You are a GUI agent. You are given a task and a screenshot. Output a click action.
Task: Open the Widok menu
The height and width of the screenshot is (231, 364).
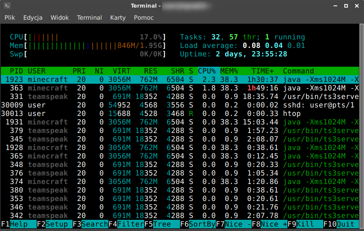click(x=60, y=17)
